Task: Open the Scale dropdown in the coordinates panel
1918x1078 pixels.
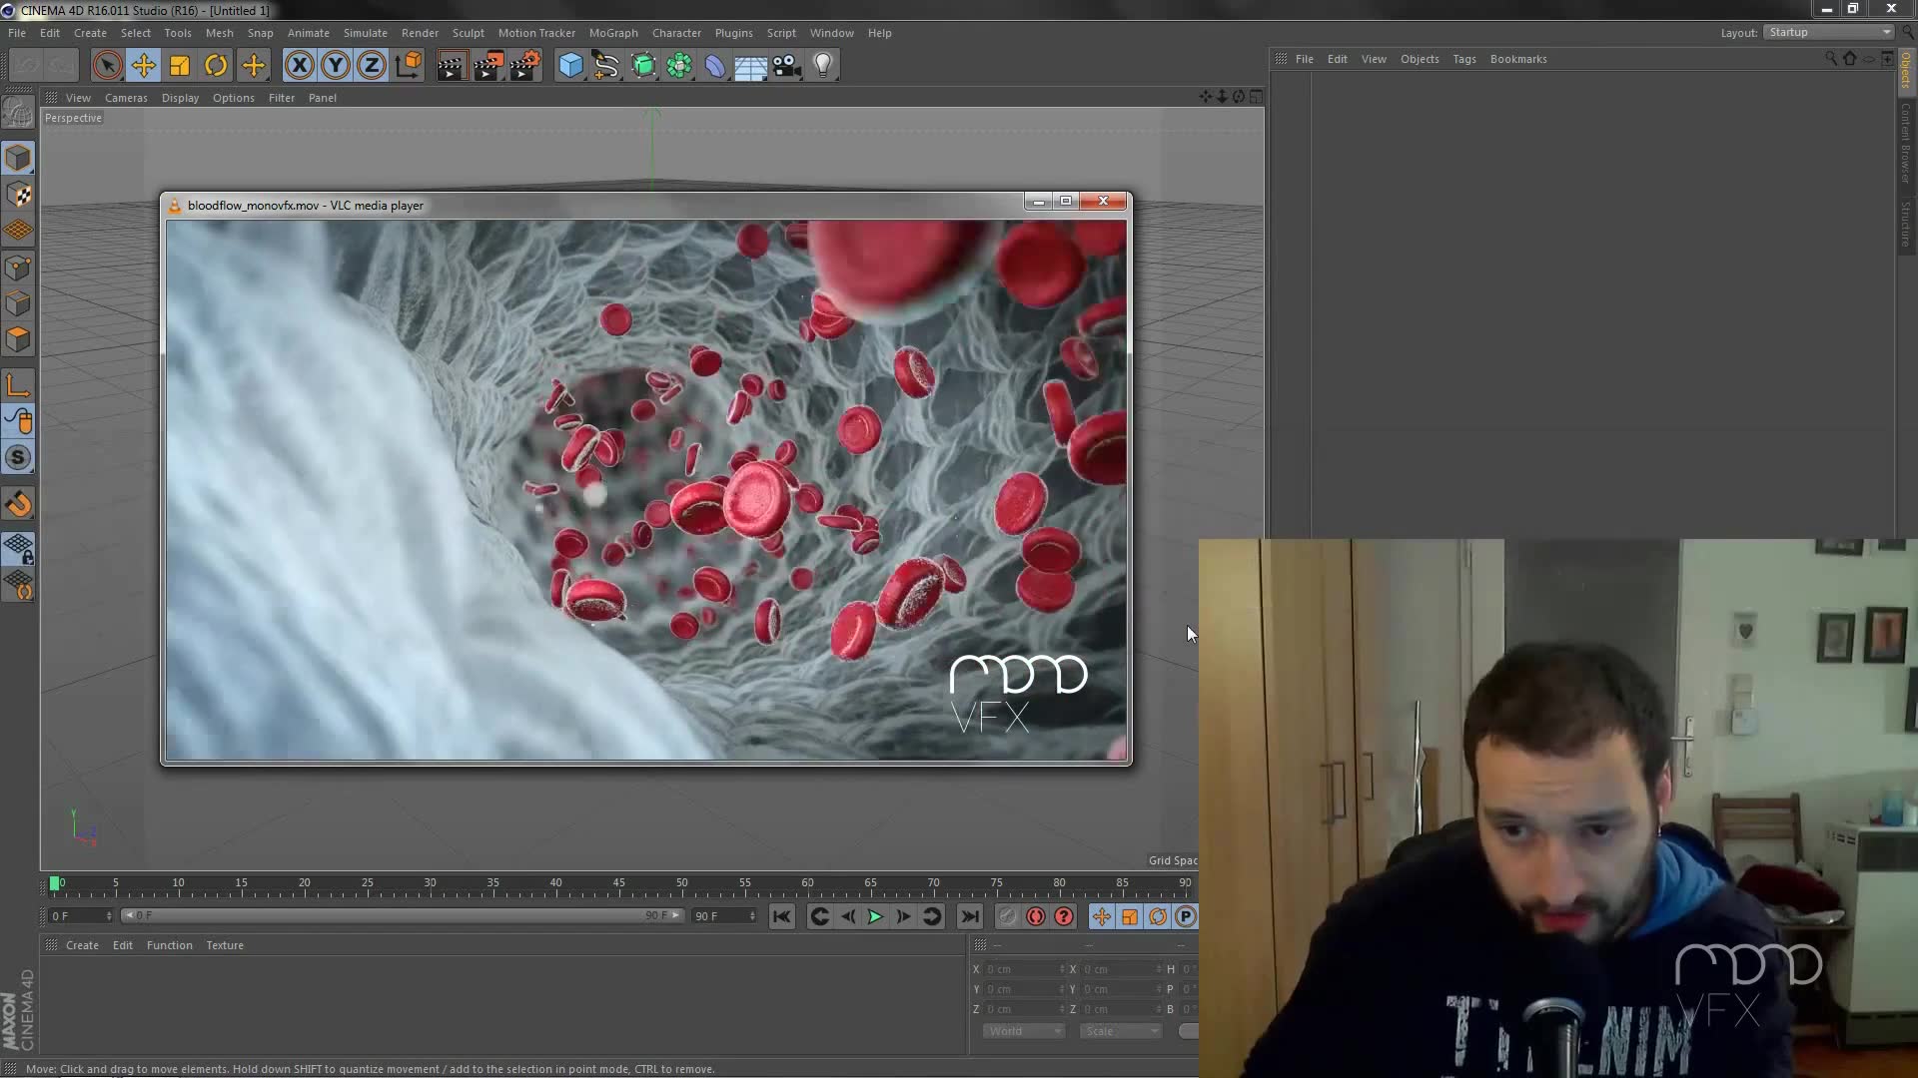Action: click(1120, 1031)
